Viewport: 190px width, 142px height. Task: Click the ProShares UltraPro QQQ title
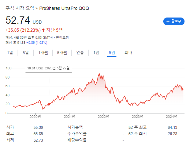pyautogui.click(x=64, y=8)
